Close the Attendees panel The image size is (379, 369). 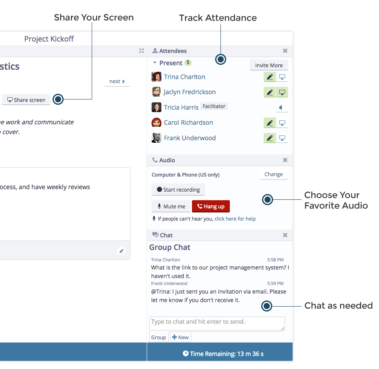[x=285, y=51]
